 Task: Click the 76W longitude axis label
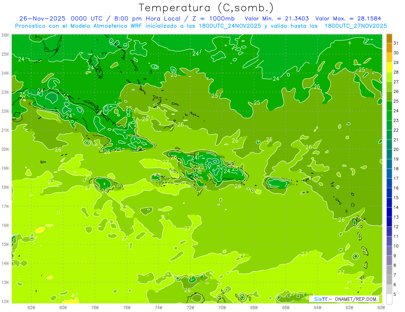tap(127, 307)
